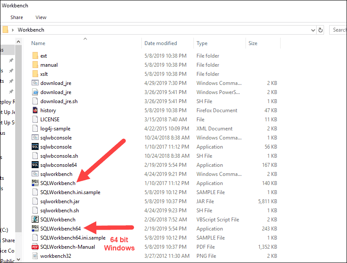Click the SQLWorkbench64 application icon

[35, 228]
